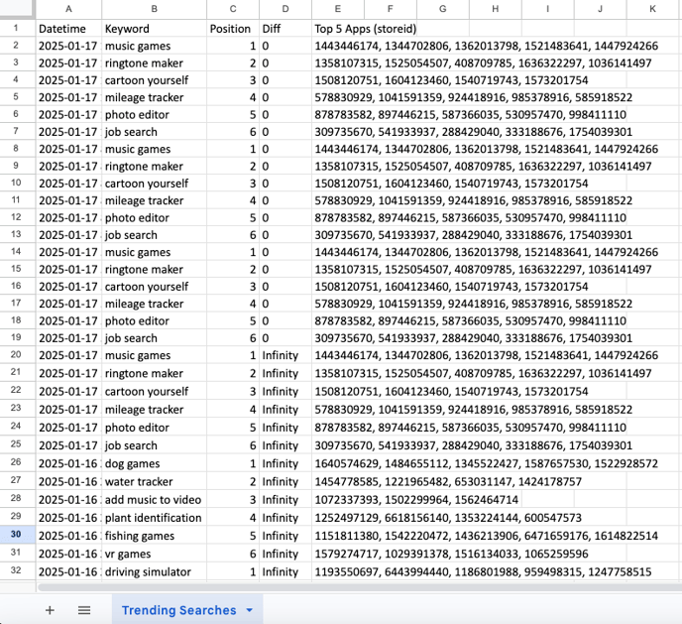682x624 pixels.
Task: Click store IDs starting 1454778585
Action: coord(448,481)
